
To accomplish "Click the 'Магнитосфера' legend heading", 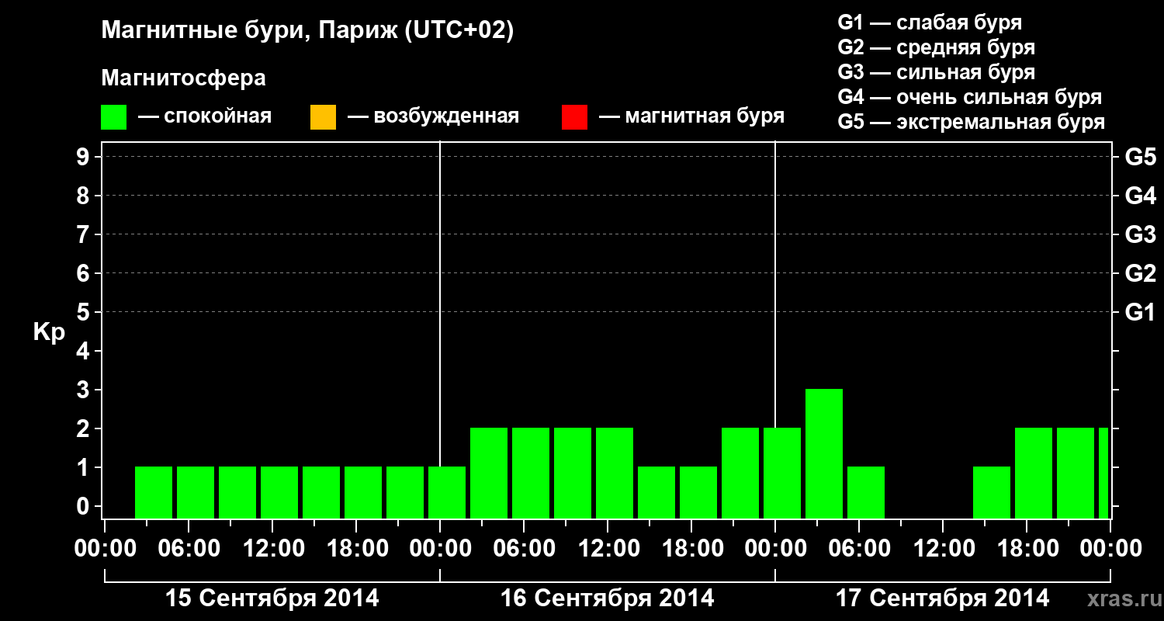I will point(183,78).
